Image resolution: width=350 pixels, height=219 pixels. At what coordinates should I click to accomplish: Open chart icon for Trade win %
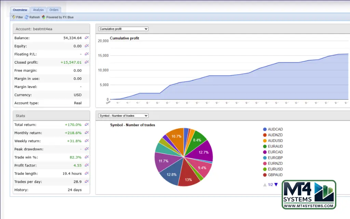[x=86, y=157]
